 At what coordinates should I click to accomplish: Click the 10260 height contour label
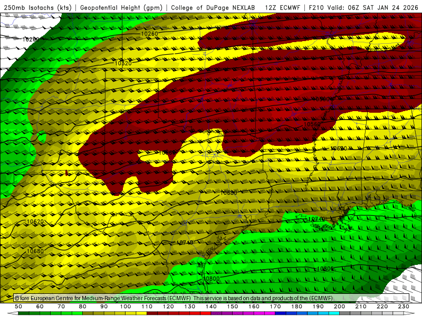click(149, 34)
